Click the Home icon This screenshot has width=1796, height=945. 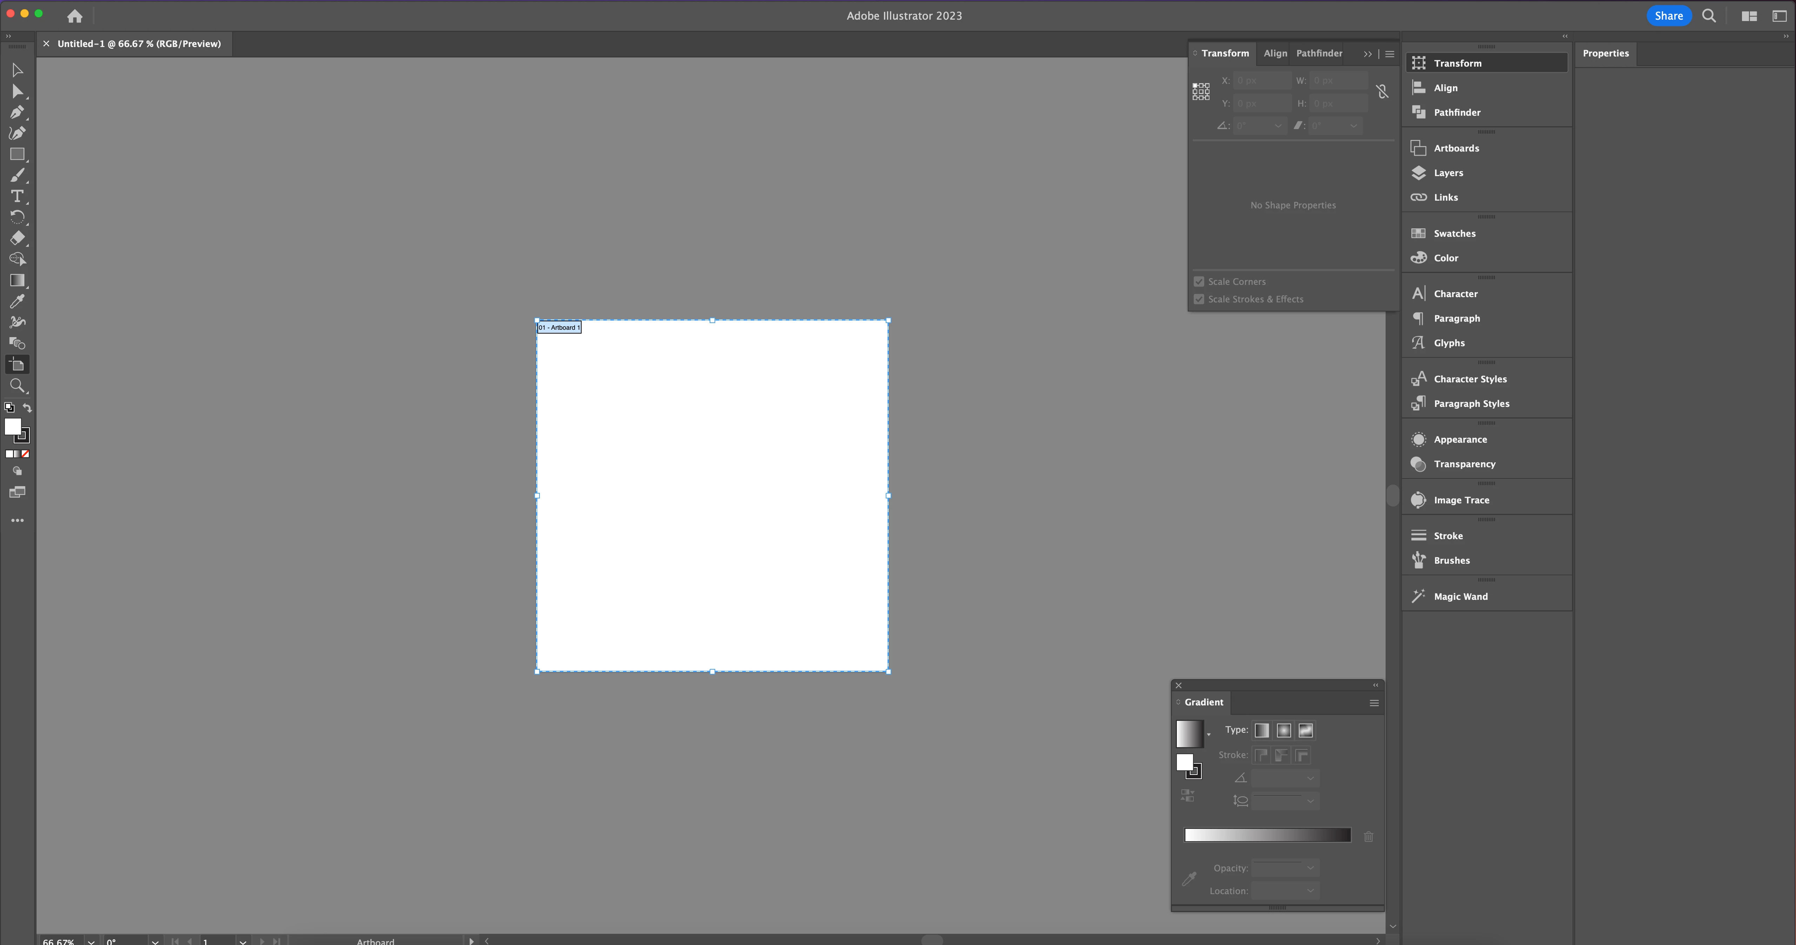point(75,16)
